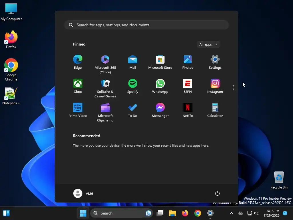The image size is (293, 220).
Task: Launch Instagram from pinned apps
Action: click(215, 86)
